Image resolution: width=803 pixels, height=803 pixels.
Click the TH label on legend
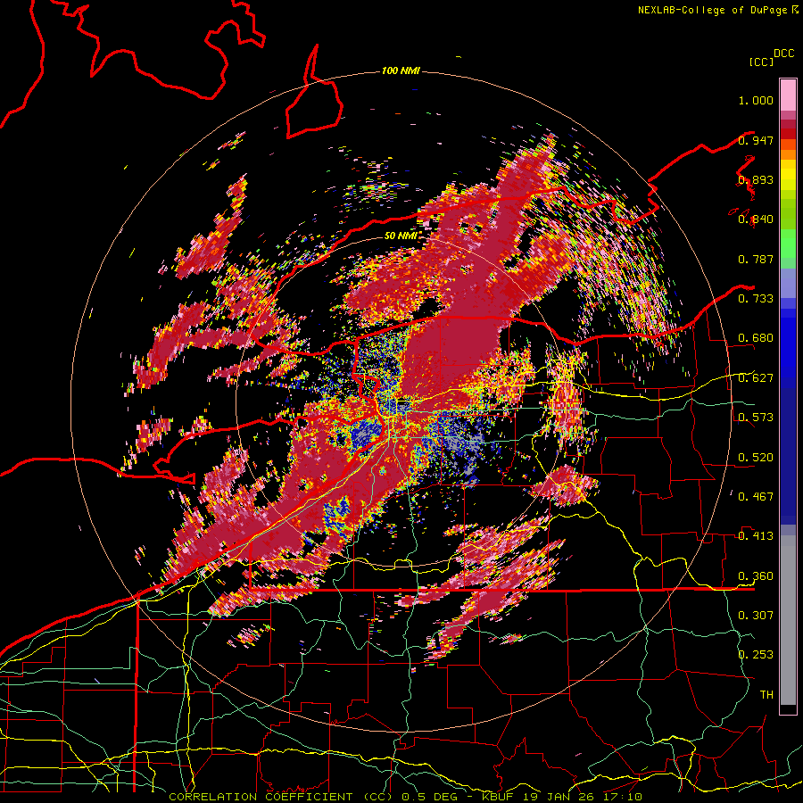pos(766,695)
